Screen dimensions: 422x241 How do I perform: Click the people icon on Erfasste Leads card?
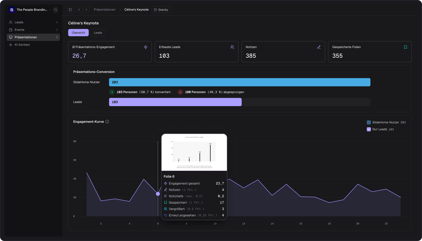click(x=232, y=47)
